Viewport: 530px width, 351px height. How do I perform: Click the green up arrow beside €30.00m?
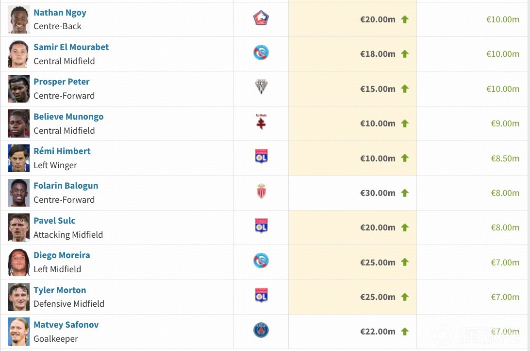coord(405,193)
